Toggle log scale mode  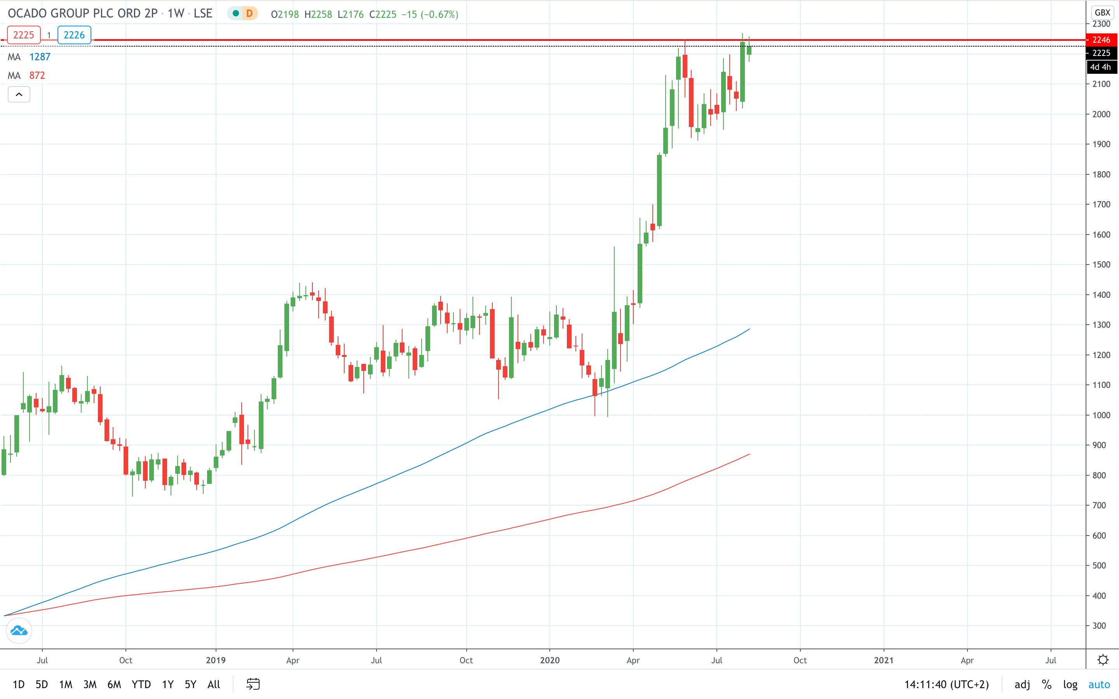point(1070,684)
